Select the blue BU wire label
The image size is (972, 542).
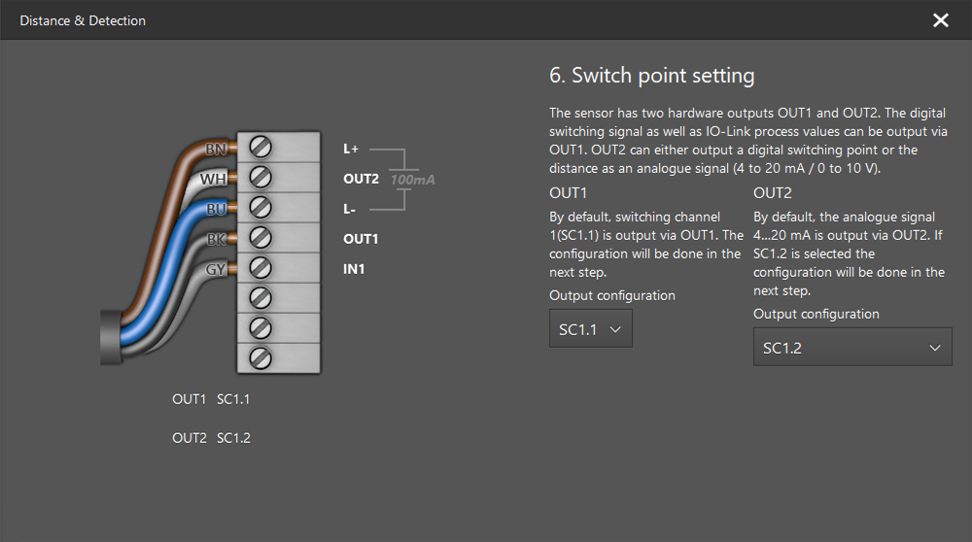tap(215, 209)
